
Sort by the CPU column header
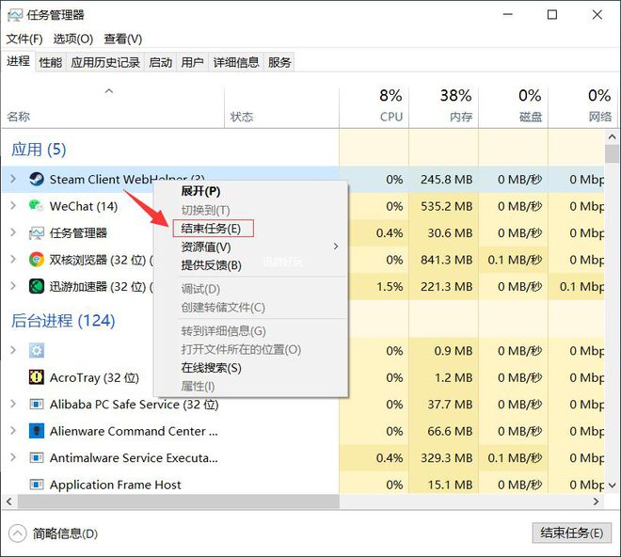(x=374, y=105)
